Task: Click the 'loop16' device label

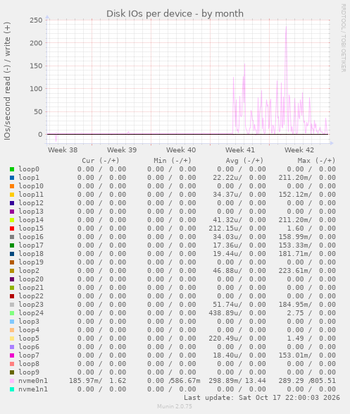Action: (x=31, y=237)
